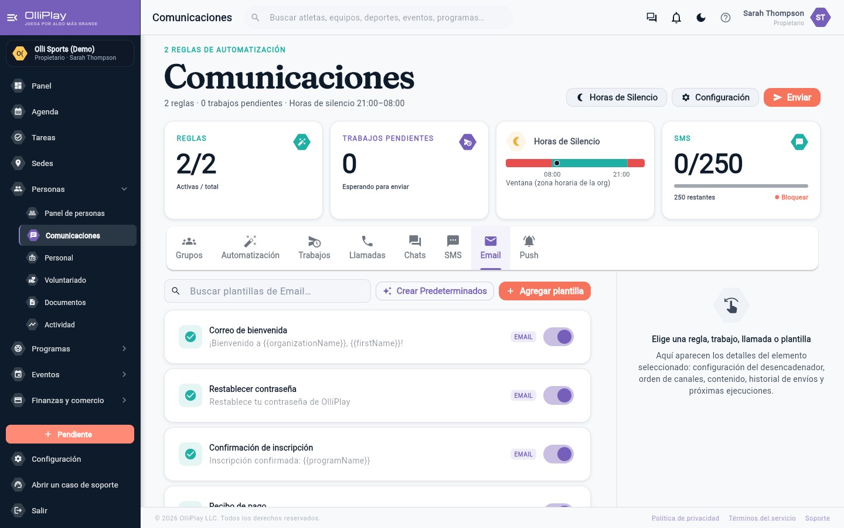This screenshot has height=528, width=844.
Task: Click the Confirmación de inscripción check icon
Action: click(190, 454)
